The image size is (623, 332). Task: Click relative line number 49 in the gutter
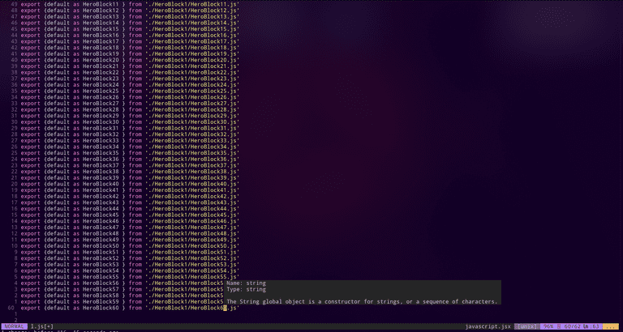(x=13, y=4)
